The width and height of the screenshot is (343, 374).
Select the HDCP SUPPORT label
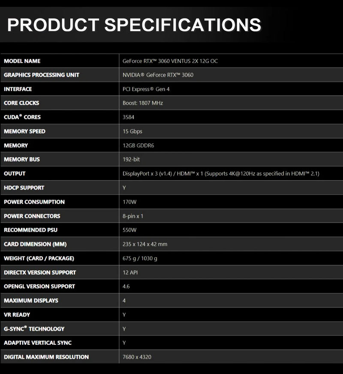pyautogui.click(x=24, y=188)
